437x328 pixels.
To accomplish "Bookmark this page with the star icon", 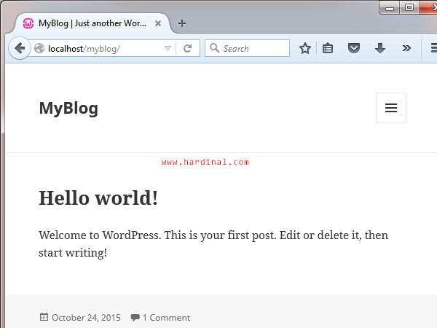I will (305, 48).
